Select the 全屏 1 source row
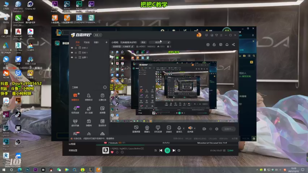The image size is (308, 173). pos(89,57)
